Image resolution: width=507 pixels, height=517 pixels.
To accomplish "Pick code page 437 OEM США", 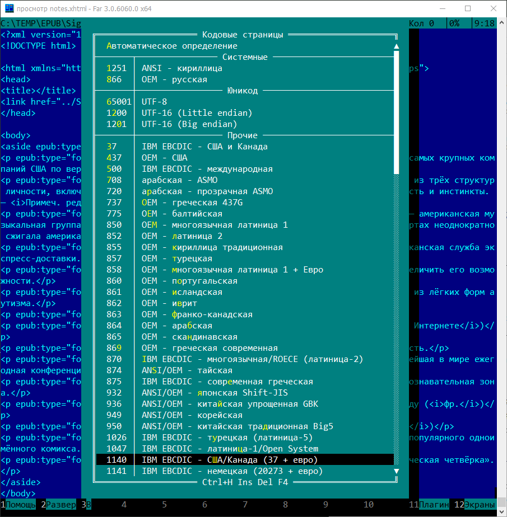I will click(245, 158).
